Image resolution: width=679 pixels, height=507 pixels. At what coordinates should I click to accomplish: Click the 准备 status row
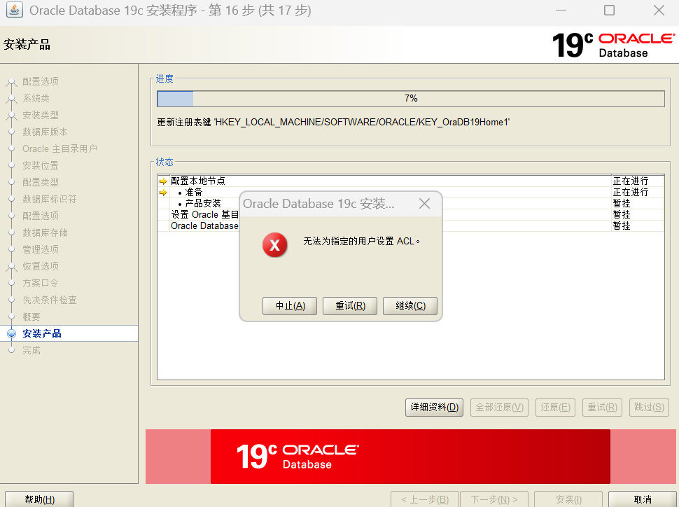point(410,192)
